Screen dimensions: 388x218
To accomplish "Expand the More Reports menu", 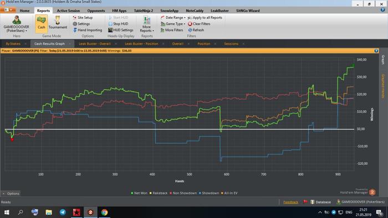I will 147,24.
